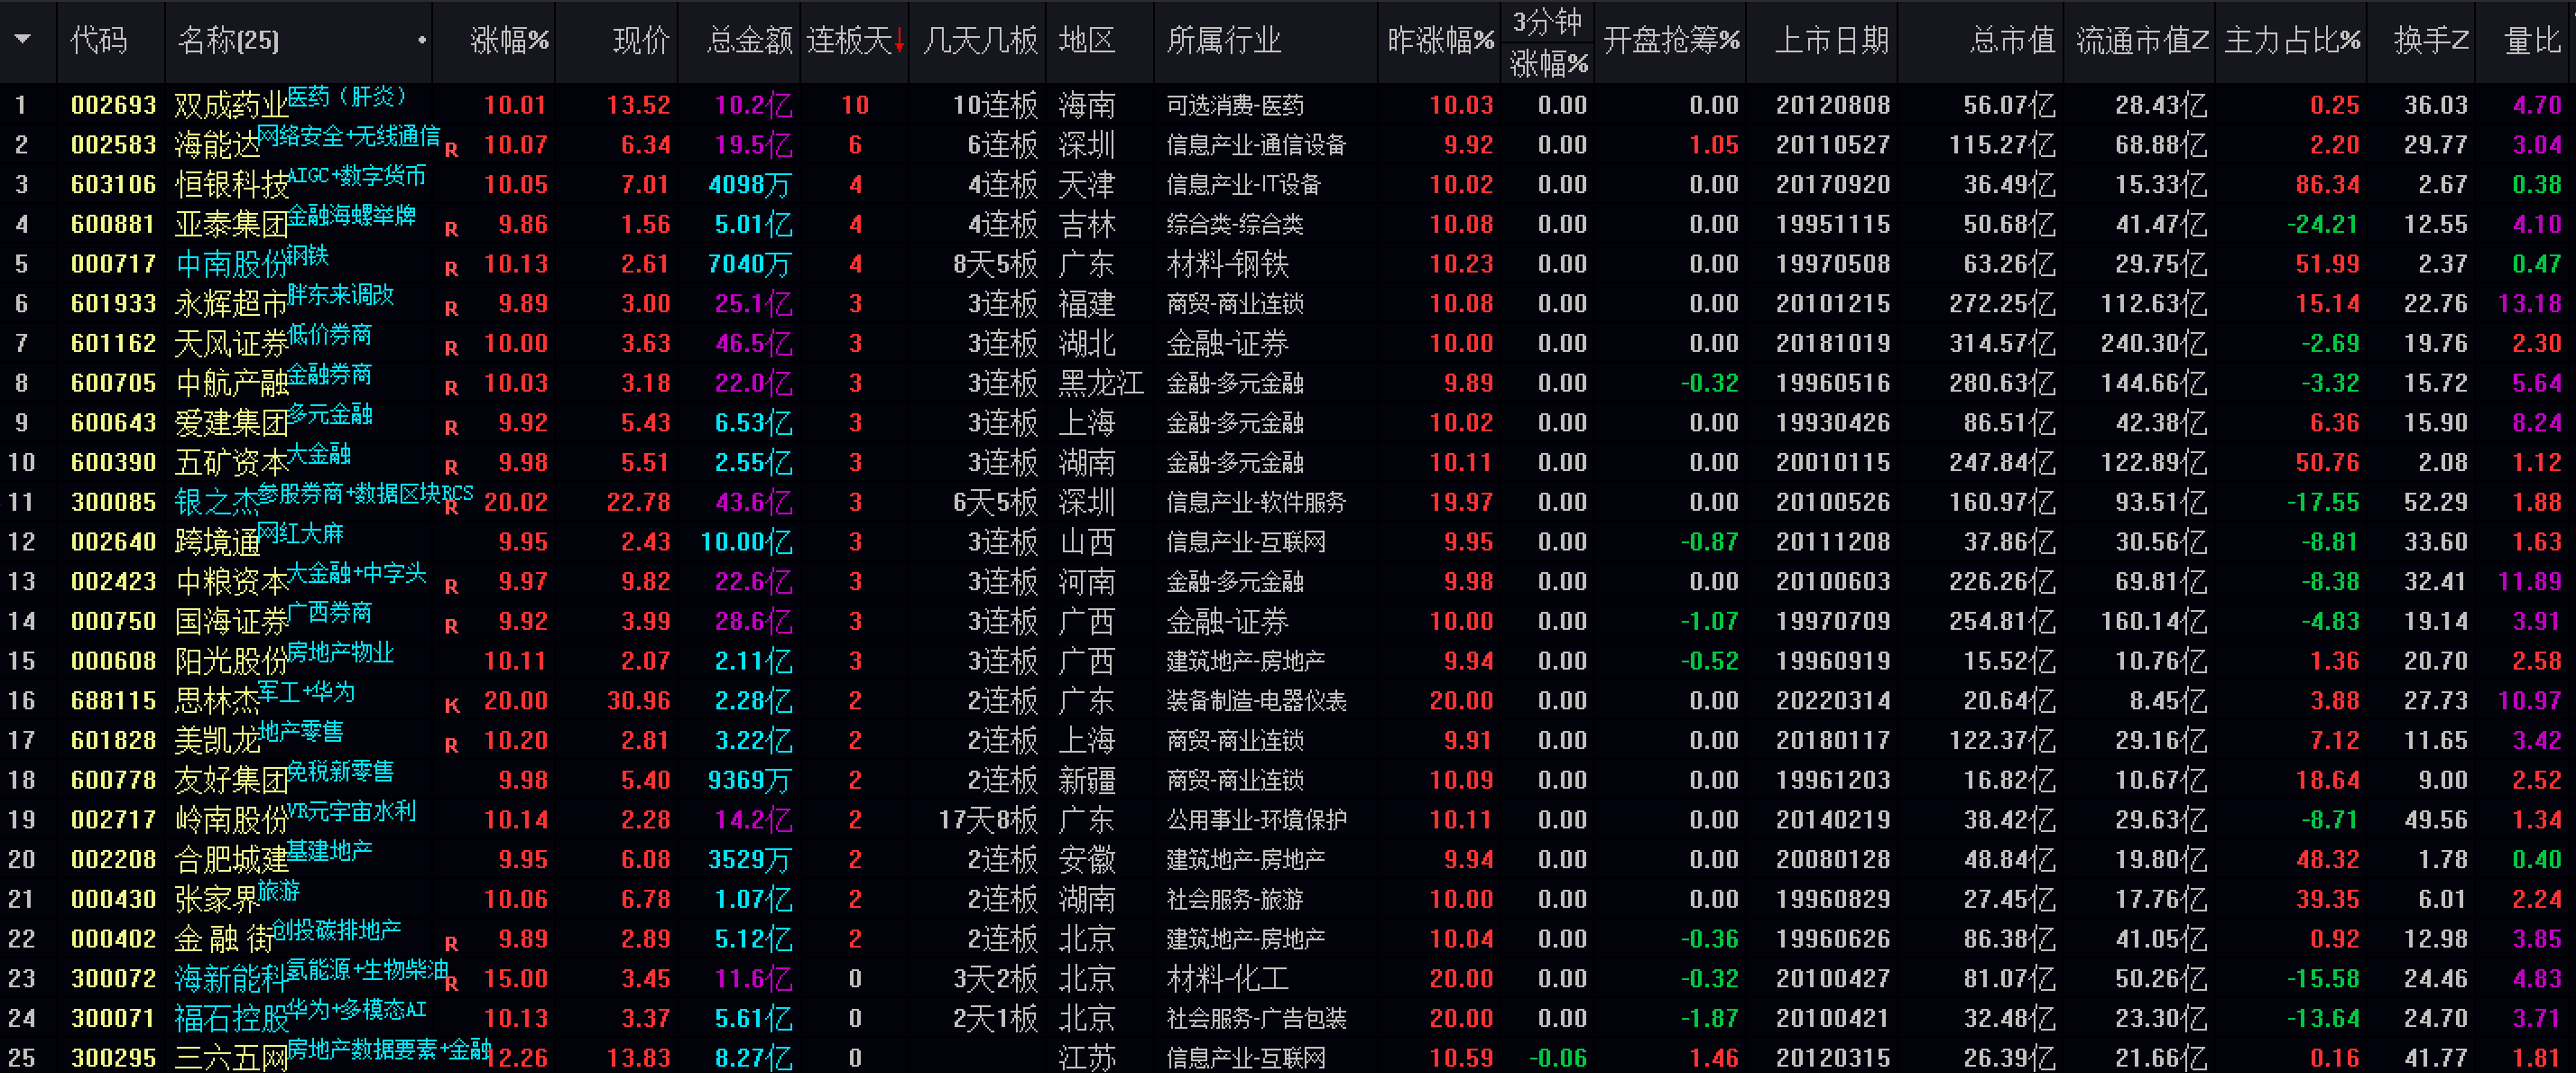Screen dimensions: 2576x1073
Task: Click the 所属行业 column header
Action: (x=1224, y=41)
